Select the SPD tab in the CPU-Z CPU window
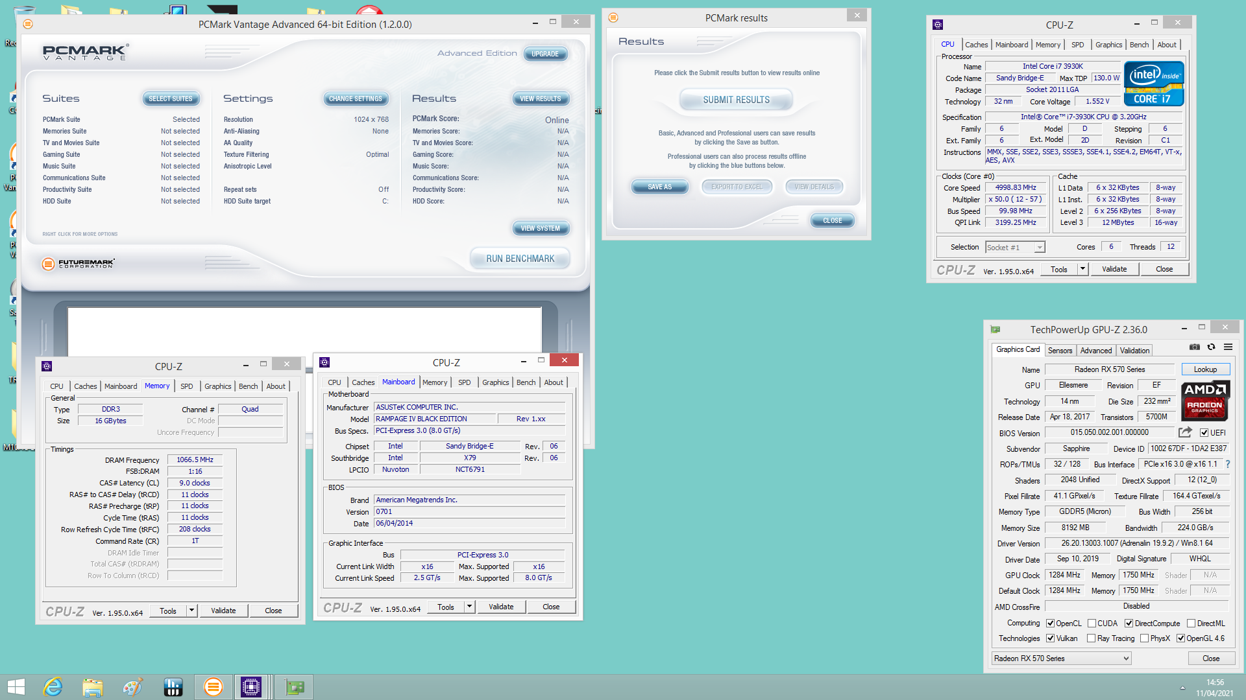This screenshot has width=1246, height=700. click(x=1077, y=45)
